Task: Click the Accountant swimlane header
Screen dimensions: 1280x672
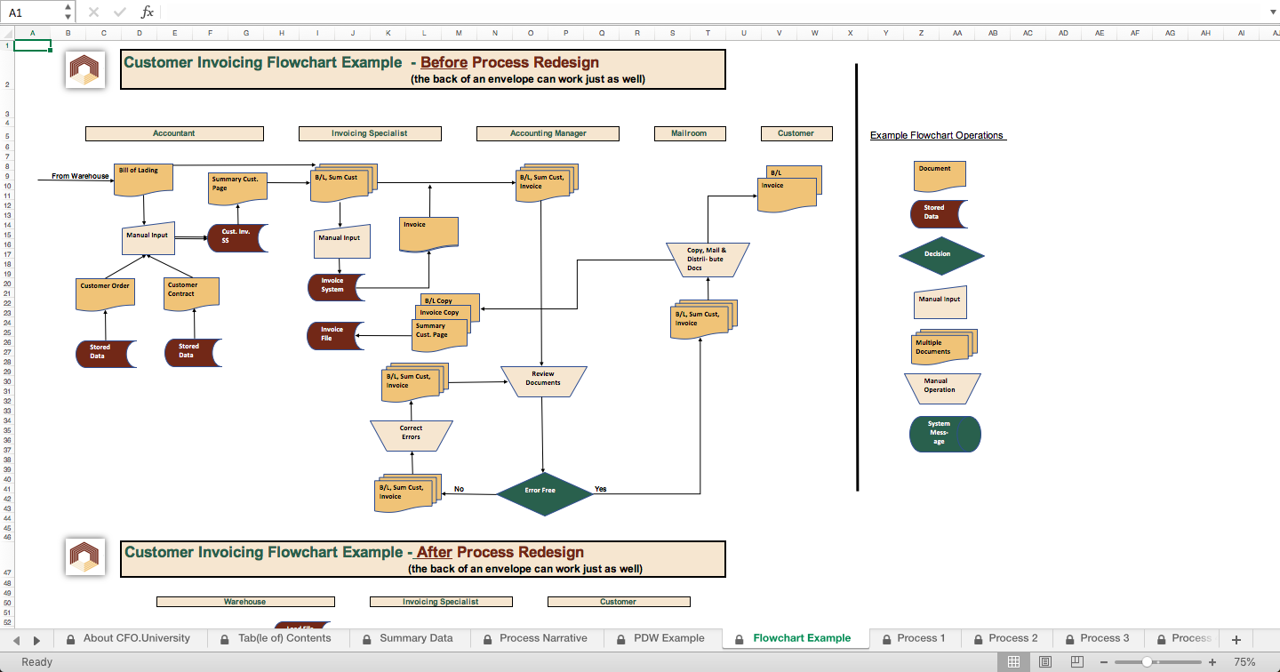Action: tap(174, 133)
